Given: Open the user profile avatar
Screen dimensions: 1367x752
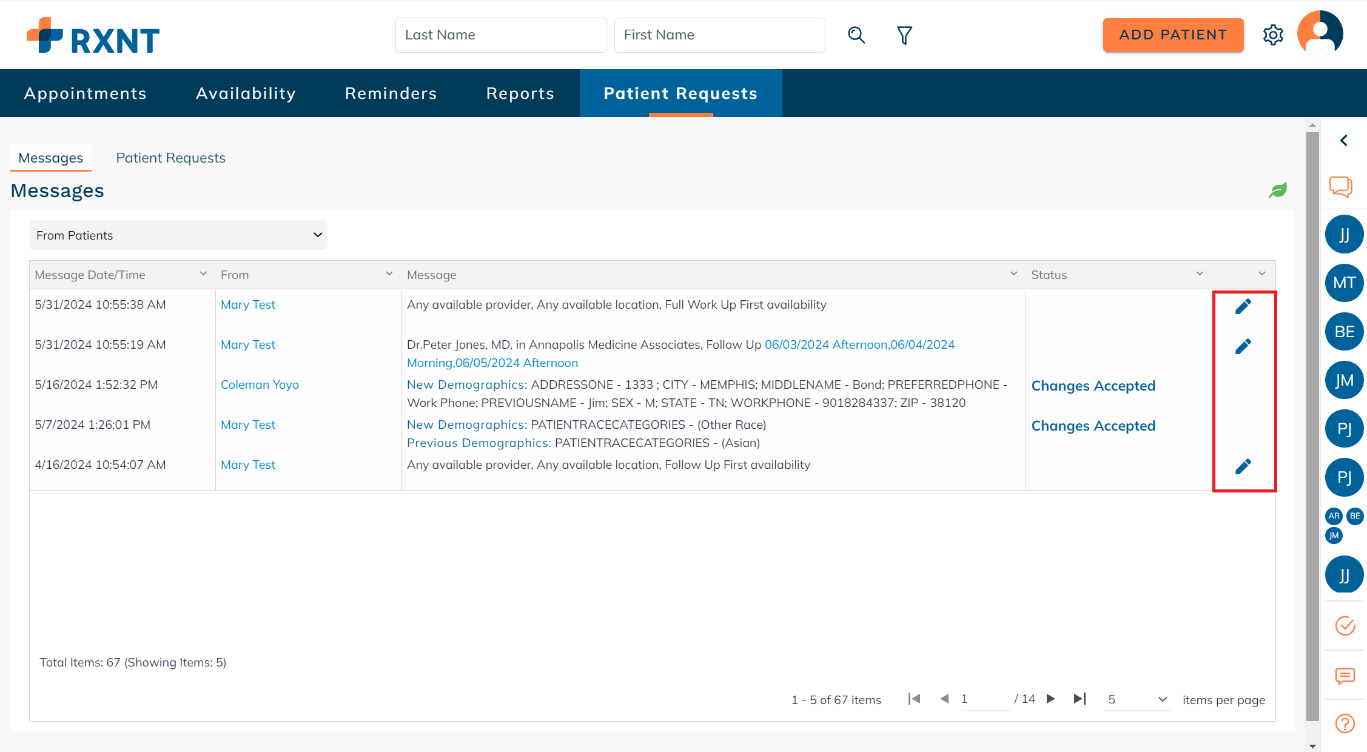Looking at the screenshot, I should 1320,33.
